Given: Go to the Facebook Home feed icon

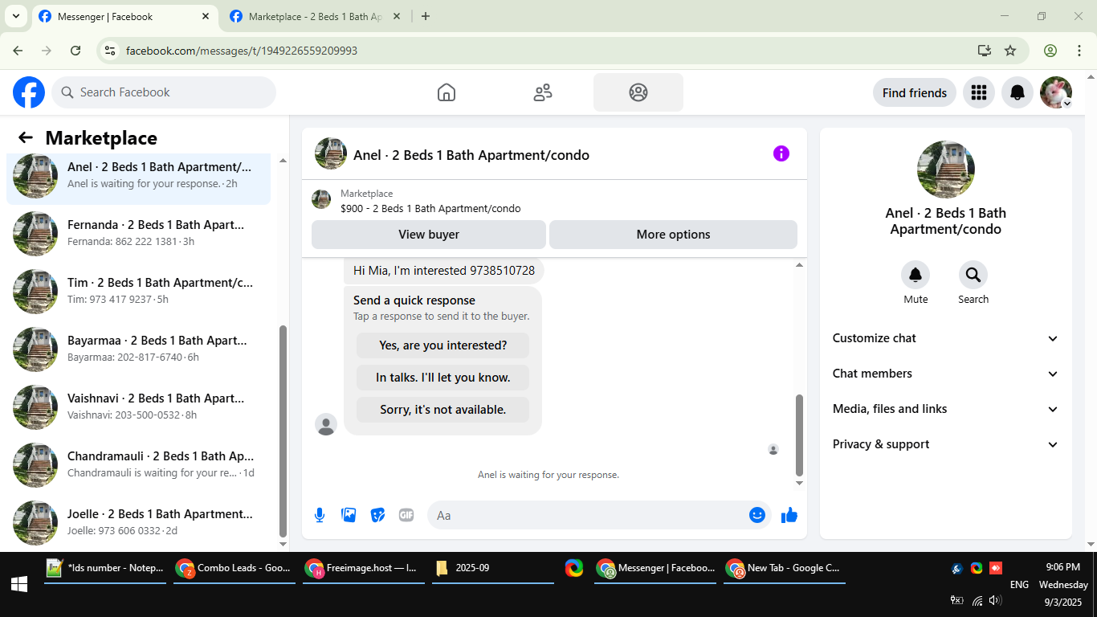Looking at the screenshot, I should (447, 92).
